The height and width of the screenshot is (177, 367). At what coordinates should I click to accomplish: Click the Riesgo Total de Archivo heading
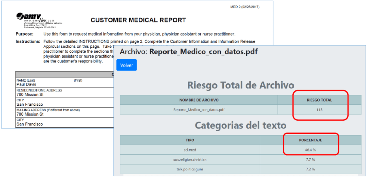pos(240,85)
